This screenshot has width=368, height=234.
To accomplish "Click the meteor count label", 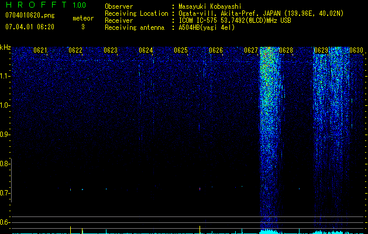I will 83,18.
